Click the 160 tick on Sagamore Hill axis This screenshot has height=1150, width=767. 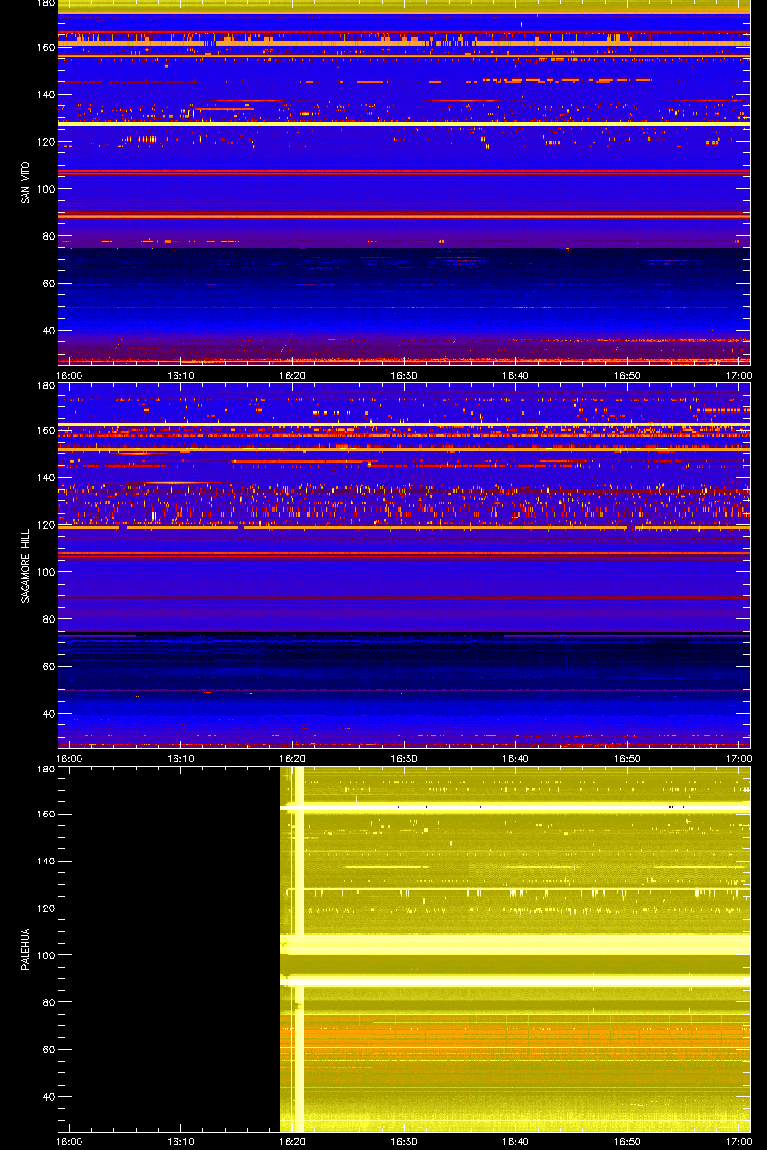coord(45,431)
